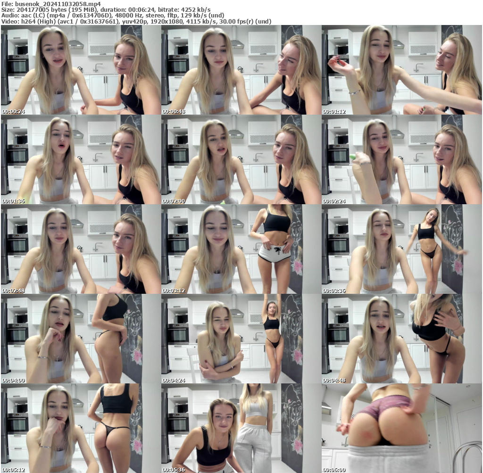Open the thumbnail at timestamp 00:03:12

[x=241, y=249]
